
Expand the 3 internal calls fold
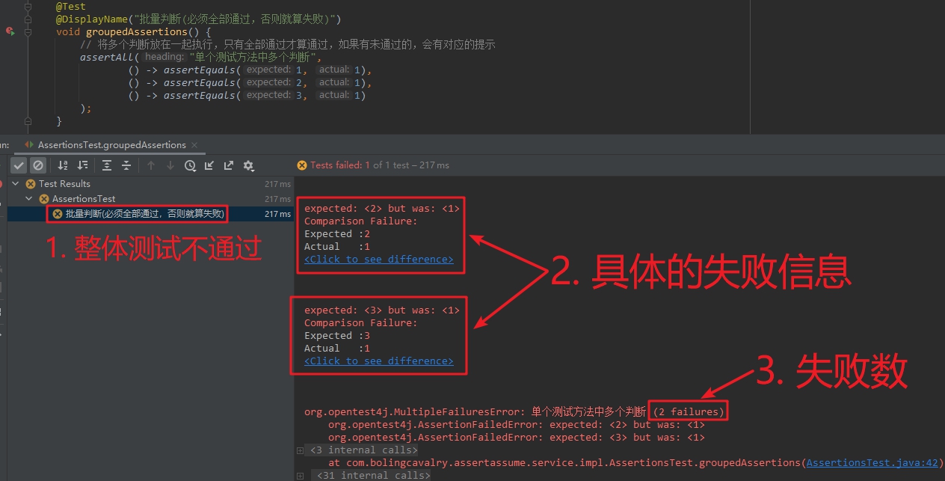point(300,450)
